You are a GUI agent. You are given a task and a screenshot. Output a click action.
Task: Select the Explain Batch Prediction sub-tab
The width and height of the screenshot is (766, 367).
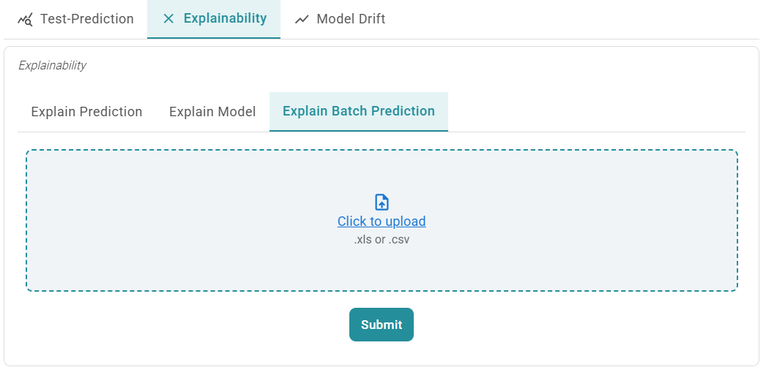coord(359,112)
